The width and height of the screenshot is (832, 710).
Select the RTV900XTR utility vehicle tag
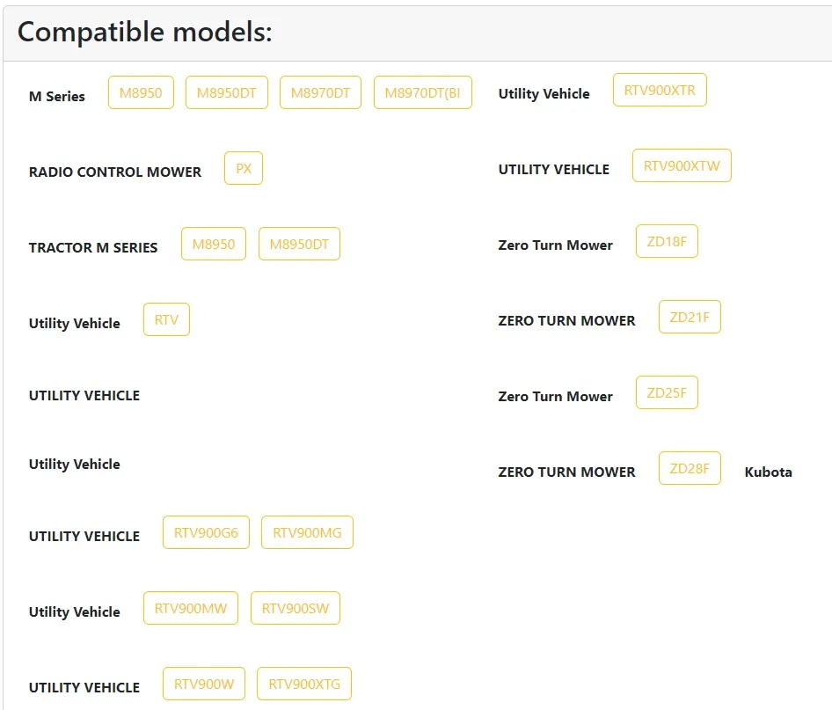coord(660,90)
